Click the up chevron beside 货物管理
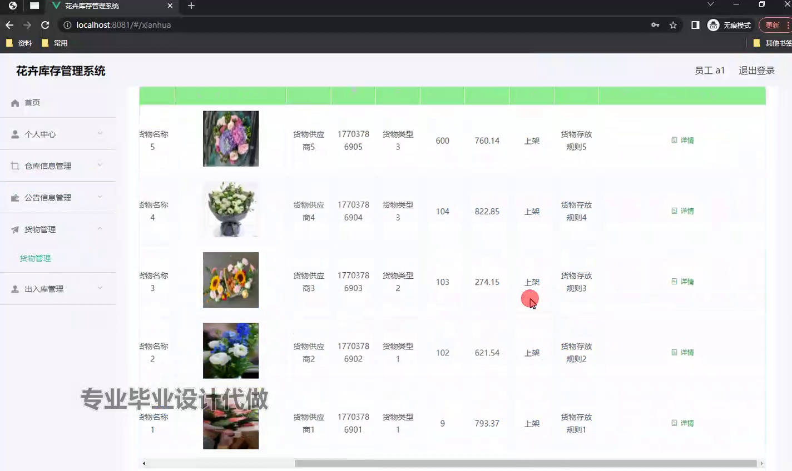This screenshot has width=792, height=471. tap(100, 228)
